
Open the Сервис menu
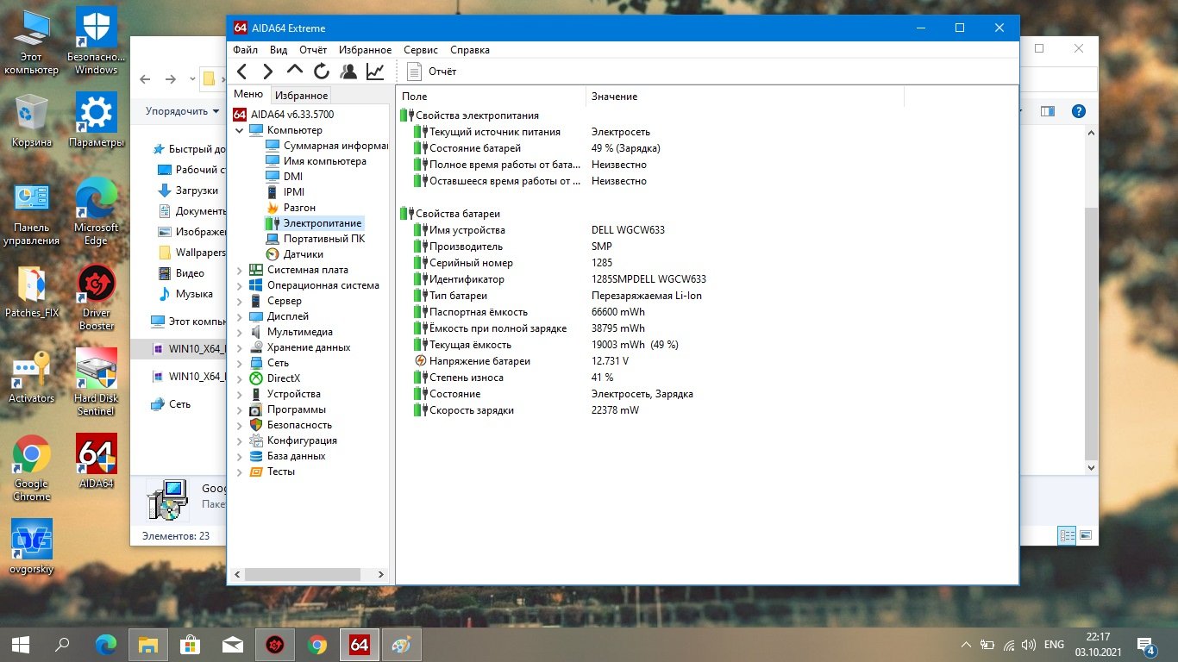421,50
